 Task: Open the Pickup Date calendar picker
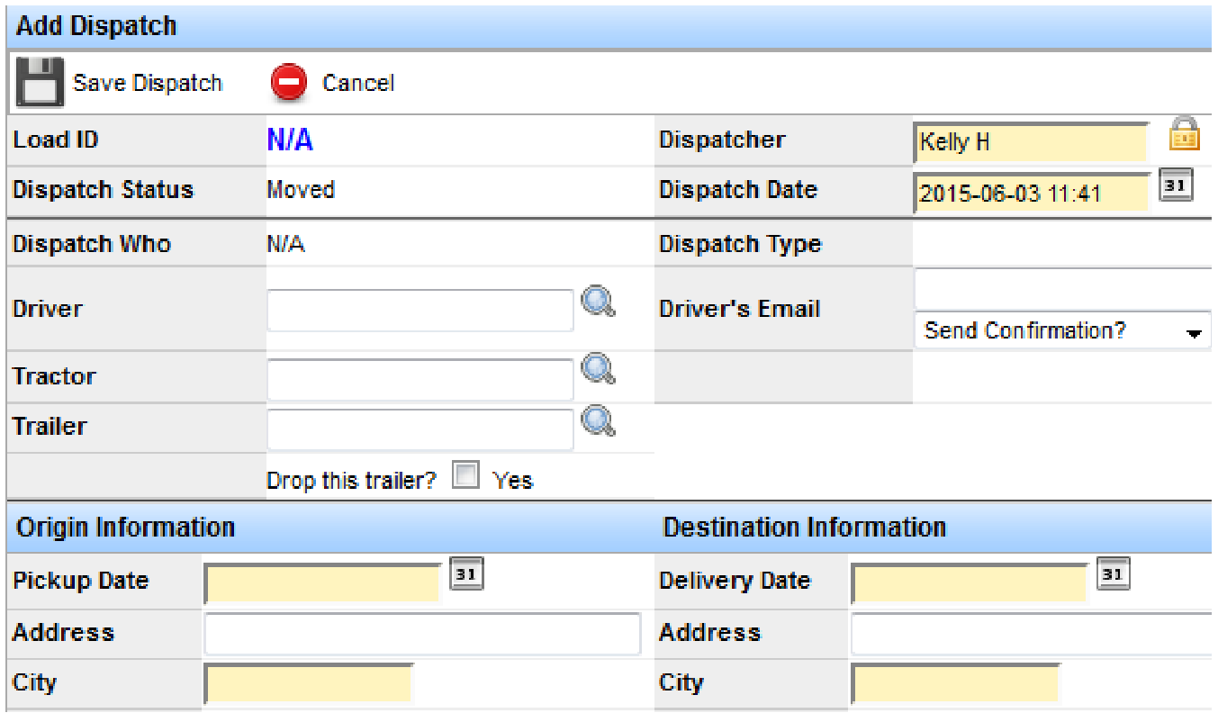(x=466, y=574)
